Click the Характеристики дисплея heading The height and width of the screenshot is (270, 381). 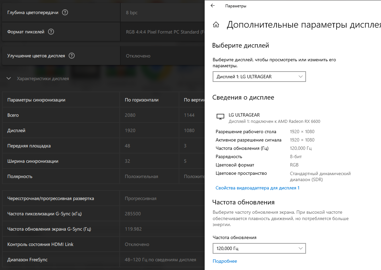point(43,79)
